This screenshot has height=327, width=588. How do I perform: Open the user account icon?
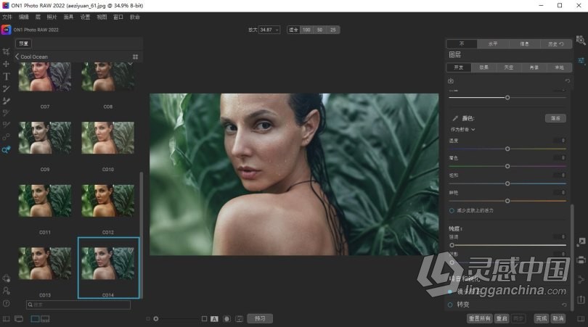point(6,291)
